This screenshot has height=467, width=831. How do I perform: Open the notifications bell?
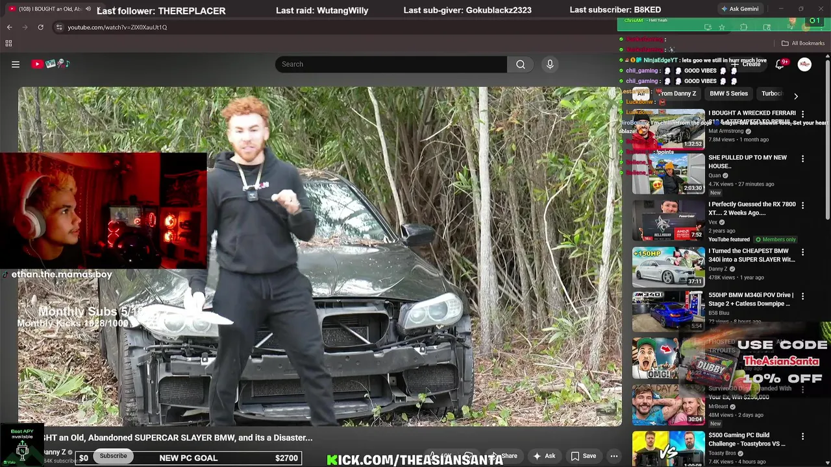780,64
